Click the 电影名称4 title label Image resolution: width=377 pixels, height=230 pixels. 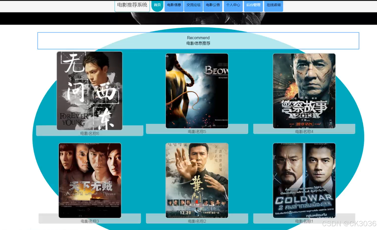pyautogui.click(x=304, y=131)
